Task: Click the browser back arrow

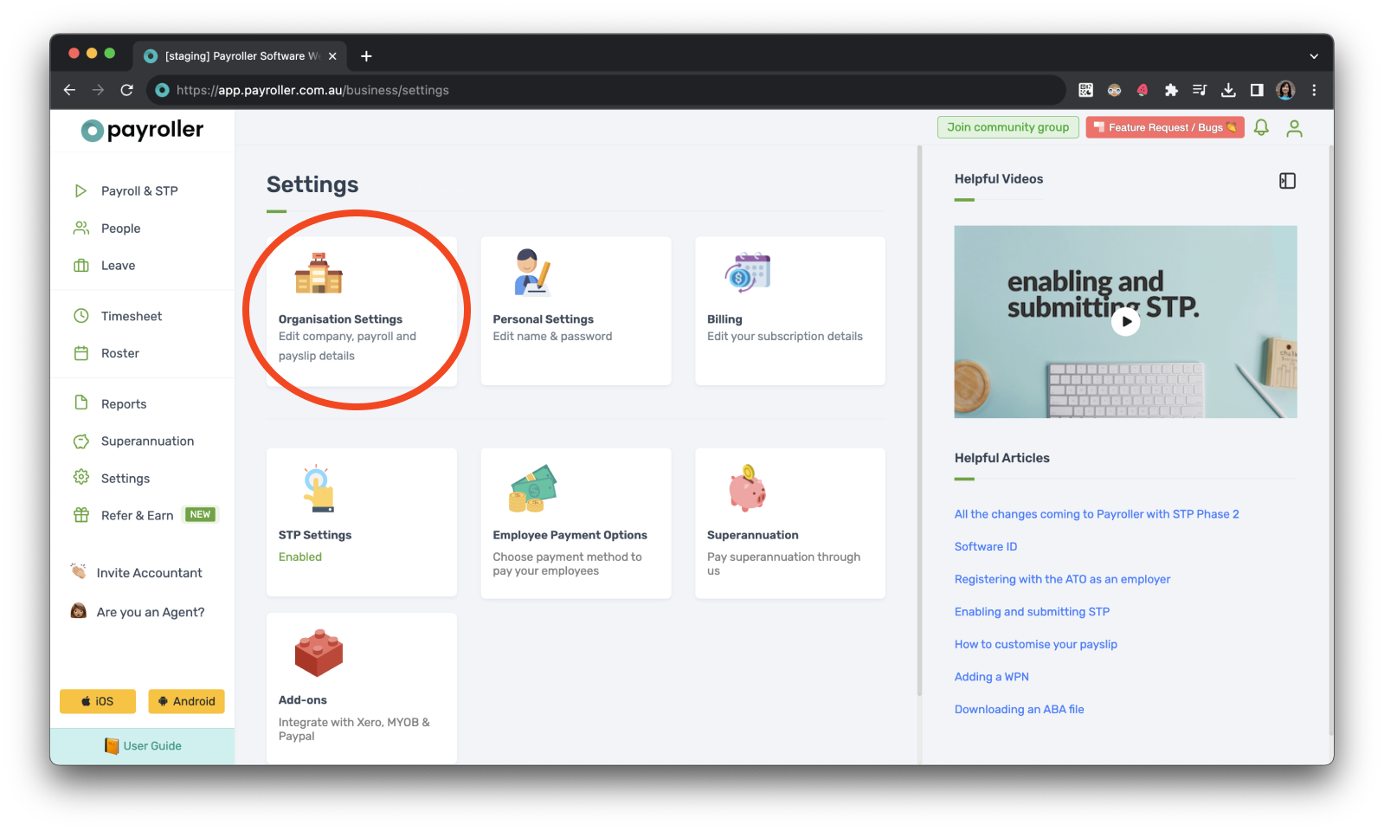Action: (x=70, y=90)
